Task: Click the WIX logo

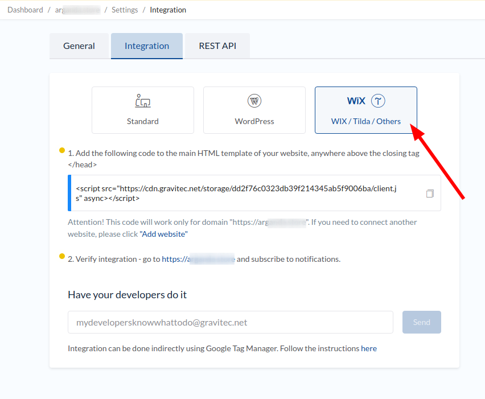Action: pos(356,101)
